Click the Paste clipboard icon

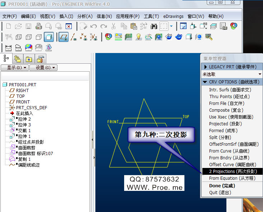134,26
